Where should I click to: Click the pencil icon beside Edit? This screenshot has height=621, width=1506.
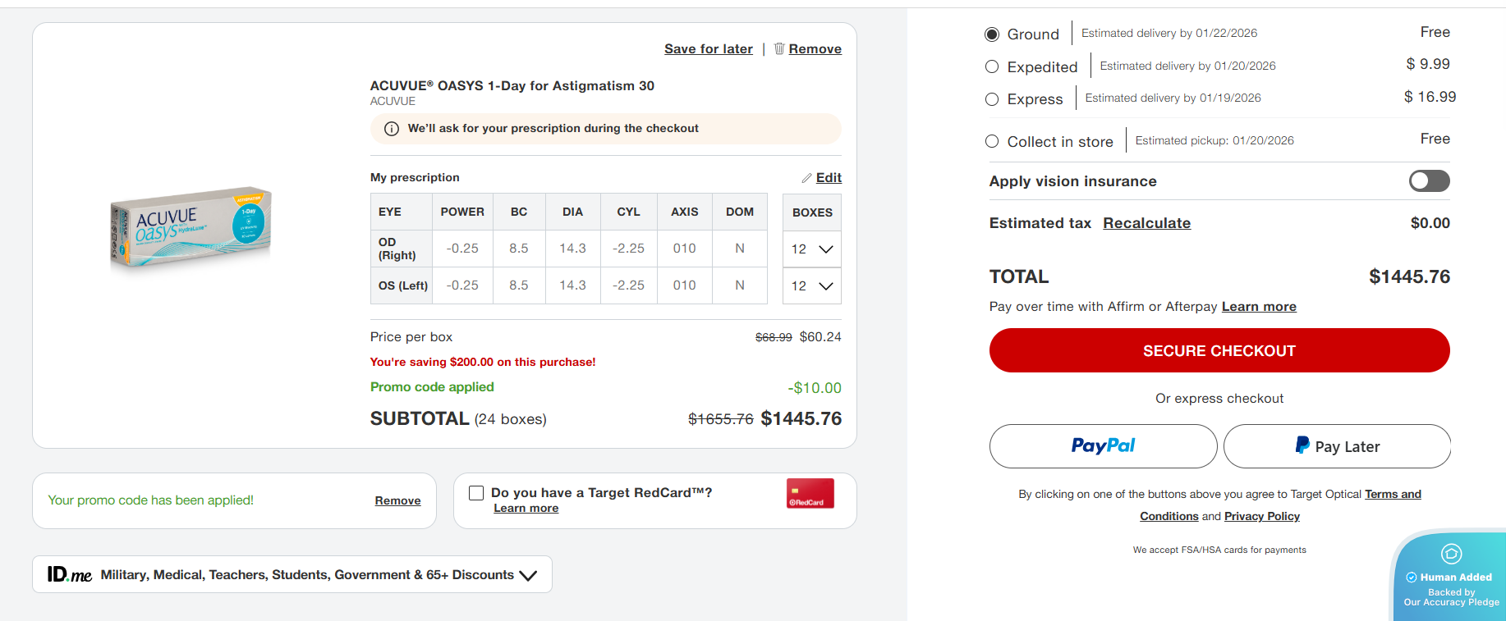point(806,178)
